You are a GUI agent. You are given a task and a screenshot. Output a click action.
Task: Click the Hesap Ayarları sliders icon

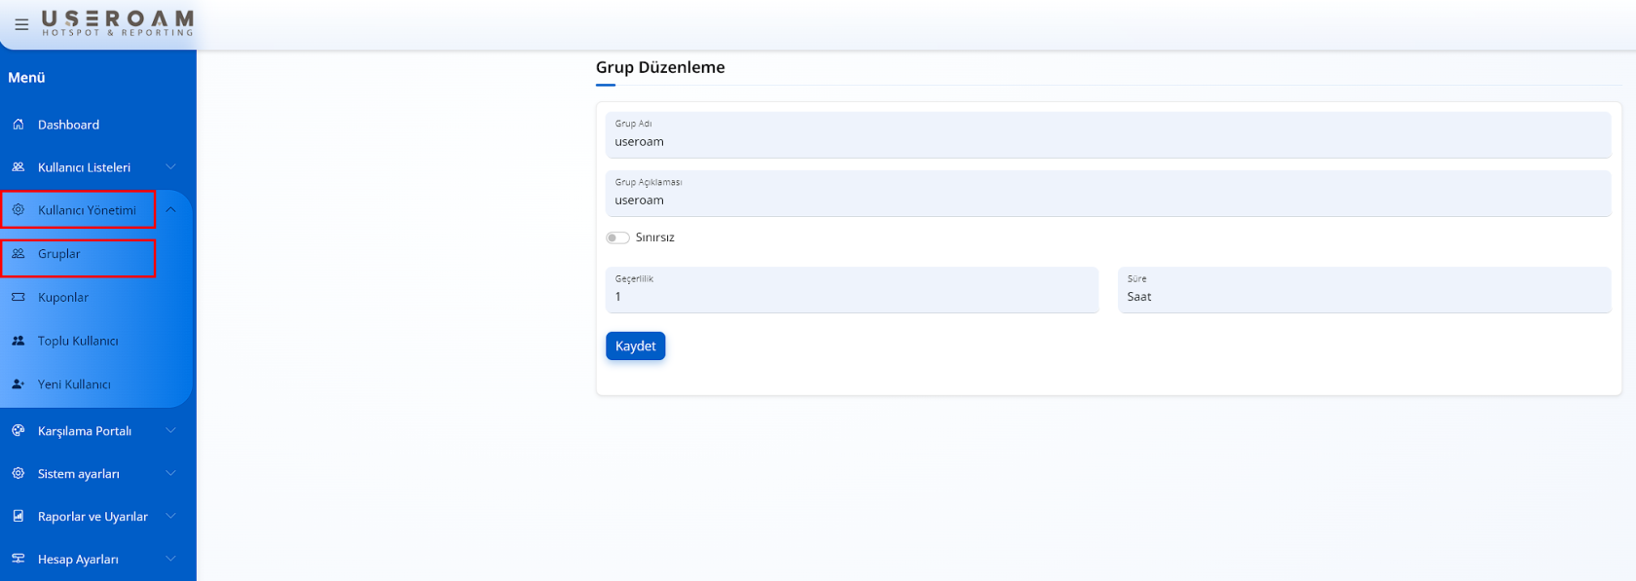tap(19, 559)
